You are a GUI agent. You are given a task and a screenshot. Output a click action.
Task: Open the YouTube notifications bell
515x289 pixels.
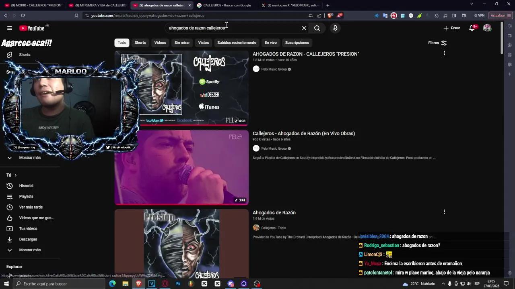coord(472,28)
